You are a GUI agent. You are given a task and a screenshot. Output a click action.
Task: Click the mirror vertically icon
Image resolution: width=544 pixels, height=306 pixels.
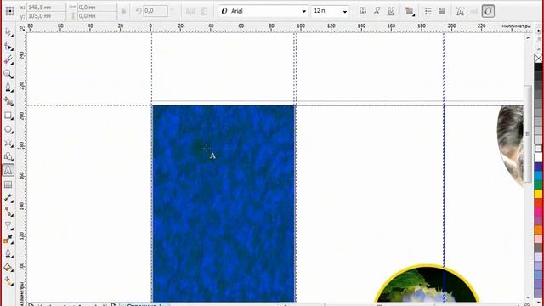pyautogui.click(x=204, y=11)
